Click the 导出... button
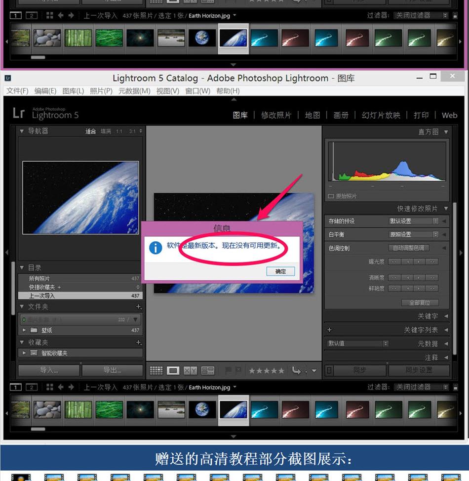Image resolution: width=469 pixels, height=481 pixels. pos(113,370)
